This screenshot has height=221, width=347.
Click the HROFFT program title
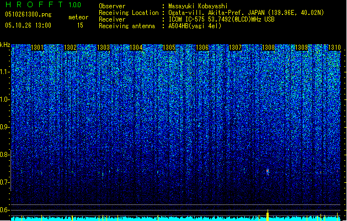coord(34,4)
